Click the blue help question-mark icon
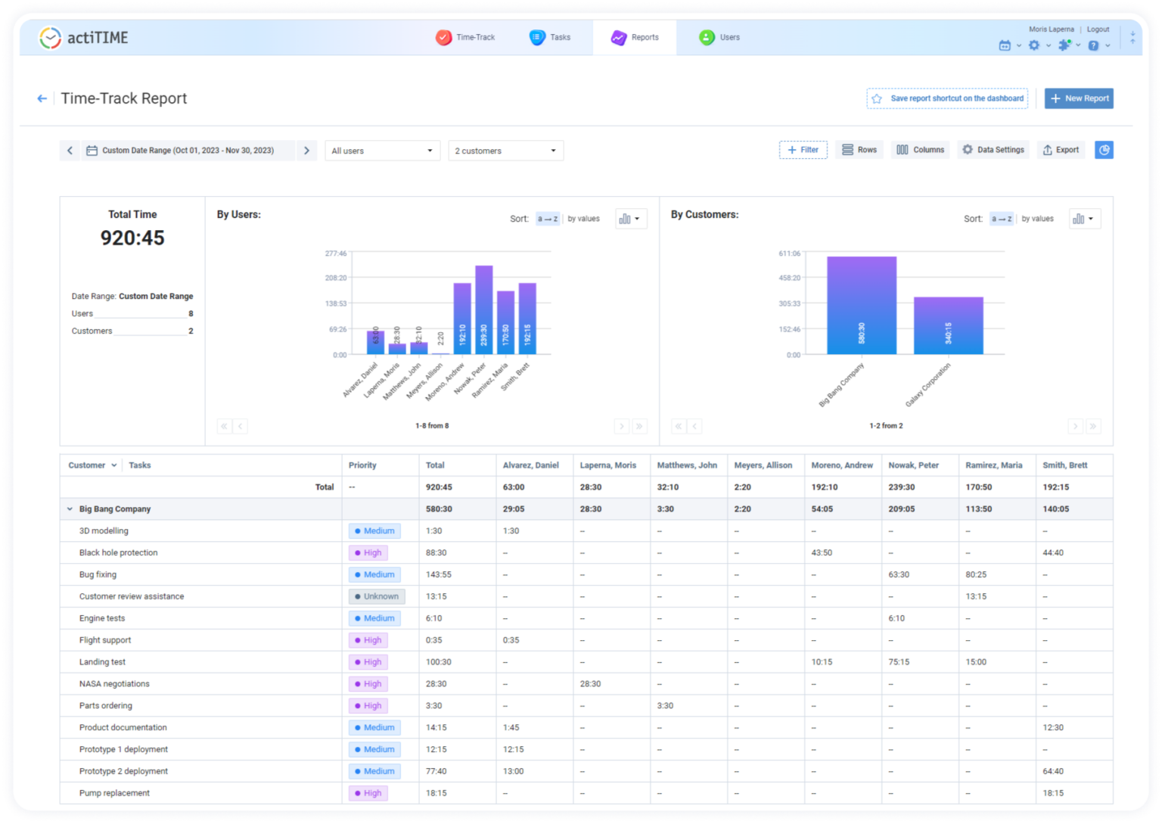Screen dimensions: 1162x824 click(x=1094, y=45)
